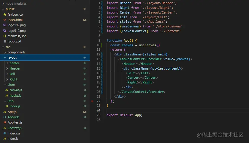249x143 pixels.
Task: Select the layout folder row
Action: [x=45, y=57]
